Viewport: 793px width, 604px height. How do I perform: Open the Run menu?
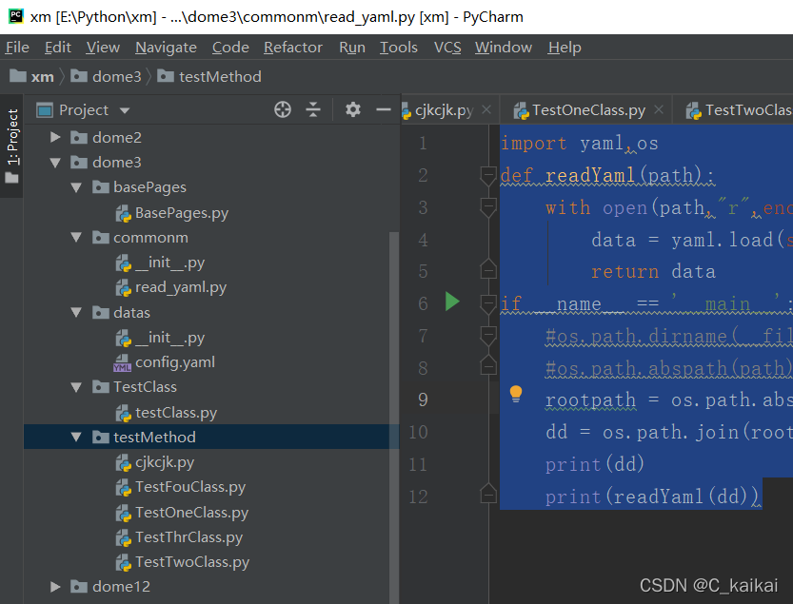[352, 48]
